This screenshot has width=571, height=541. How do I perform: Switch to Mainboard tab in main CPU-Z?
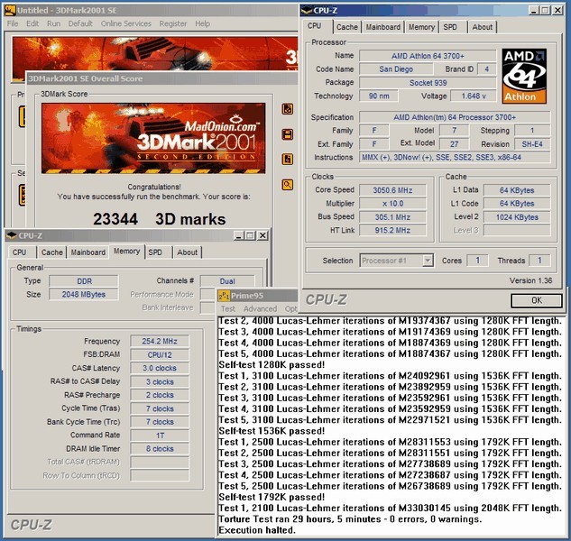pos(382,27)
